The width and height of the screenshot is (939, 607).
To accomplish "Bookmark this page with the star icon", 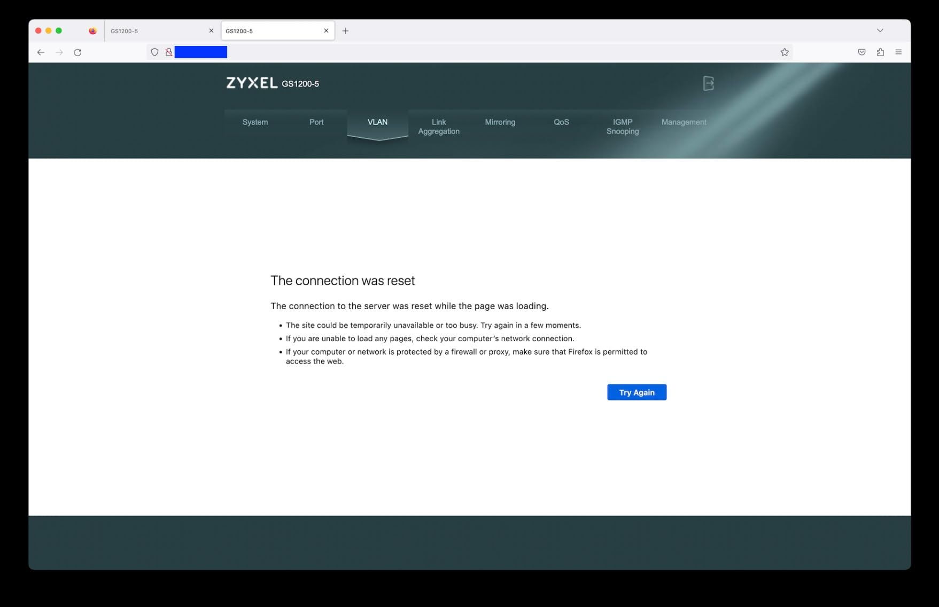I will click(x=785, y=52).
